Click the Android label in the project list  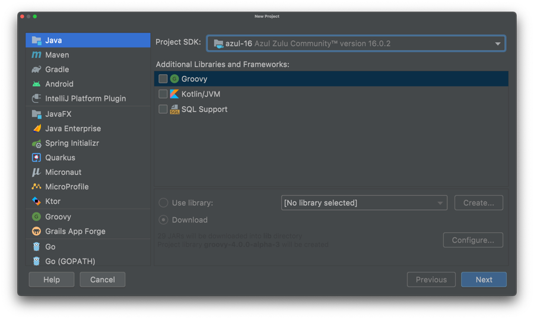point(59,84)
